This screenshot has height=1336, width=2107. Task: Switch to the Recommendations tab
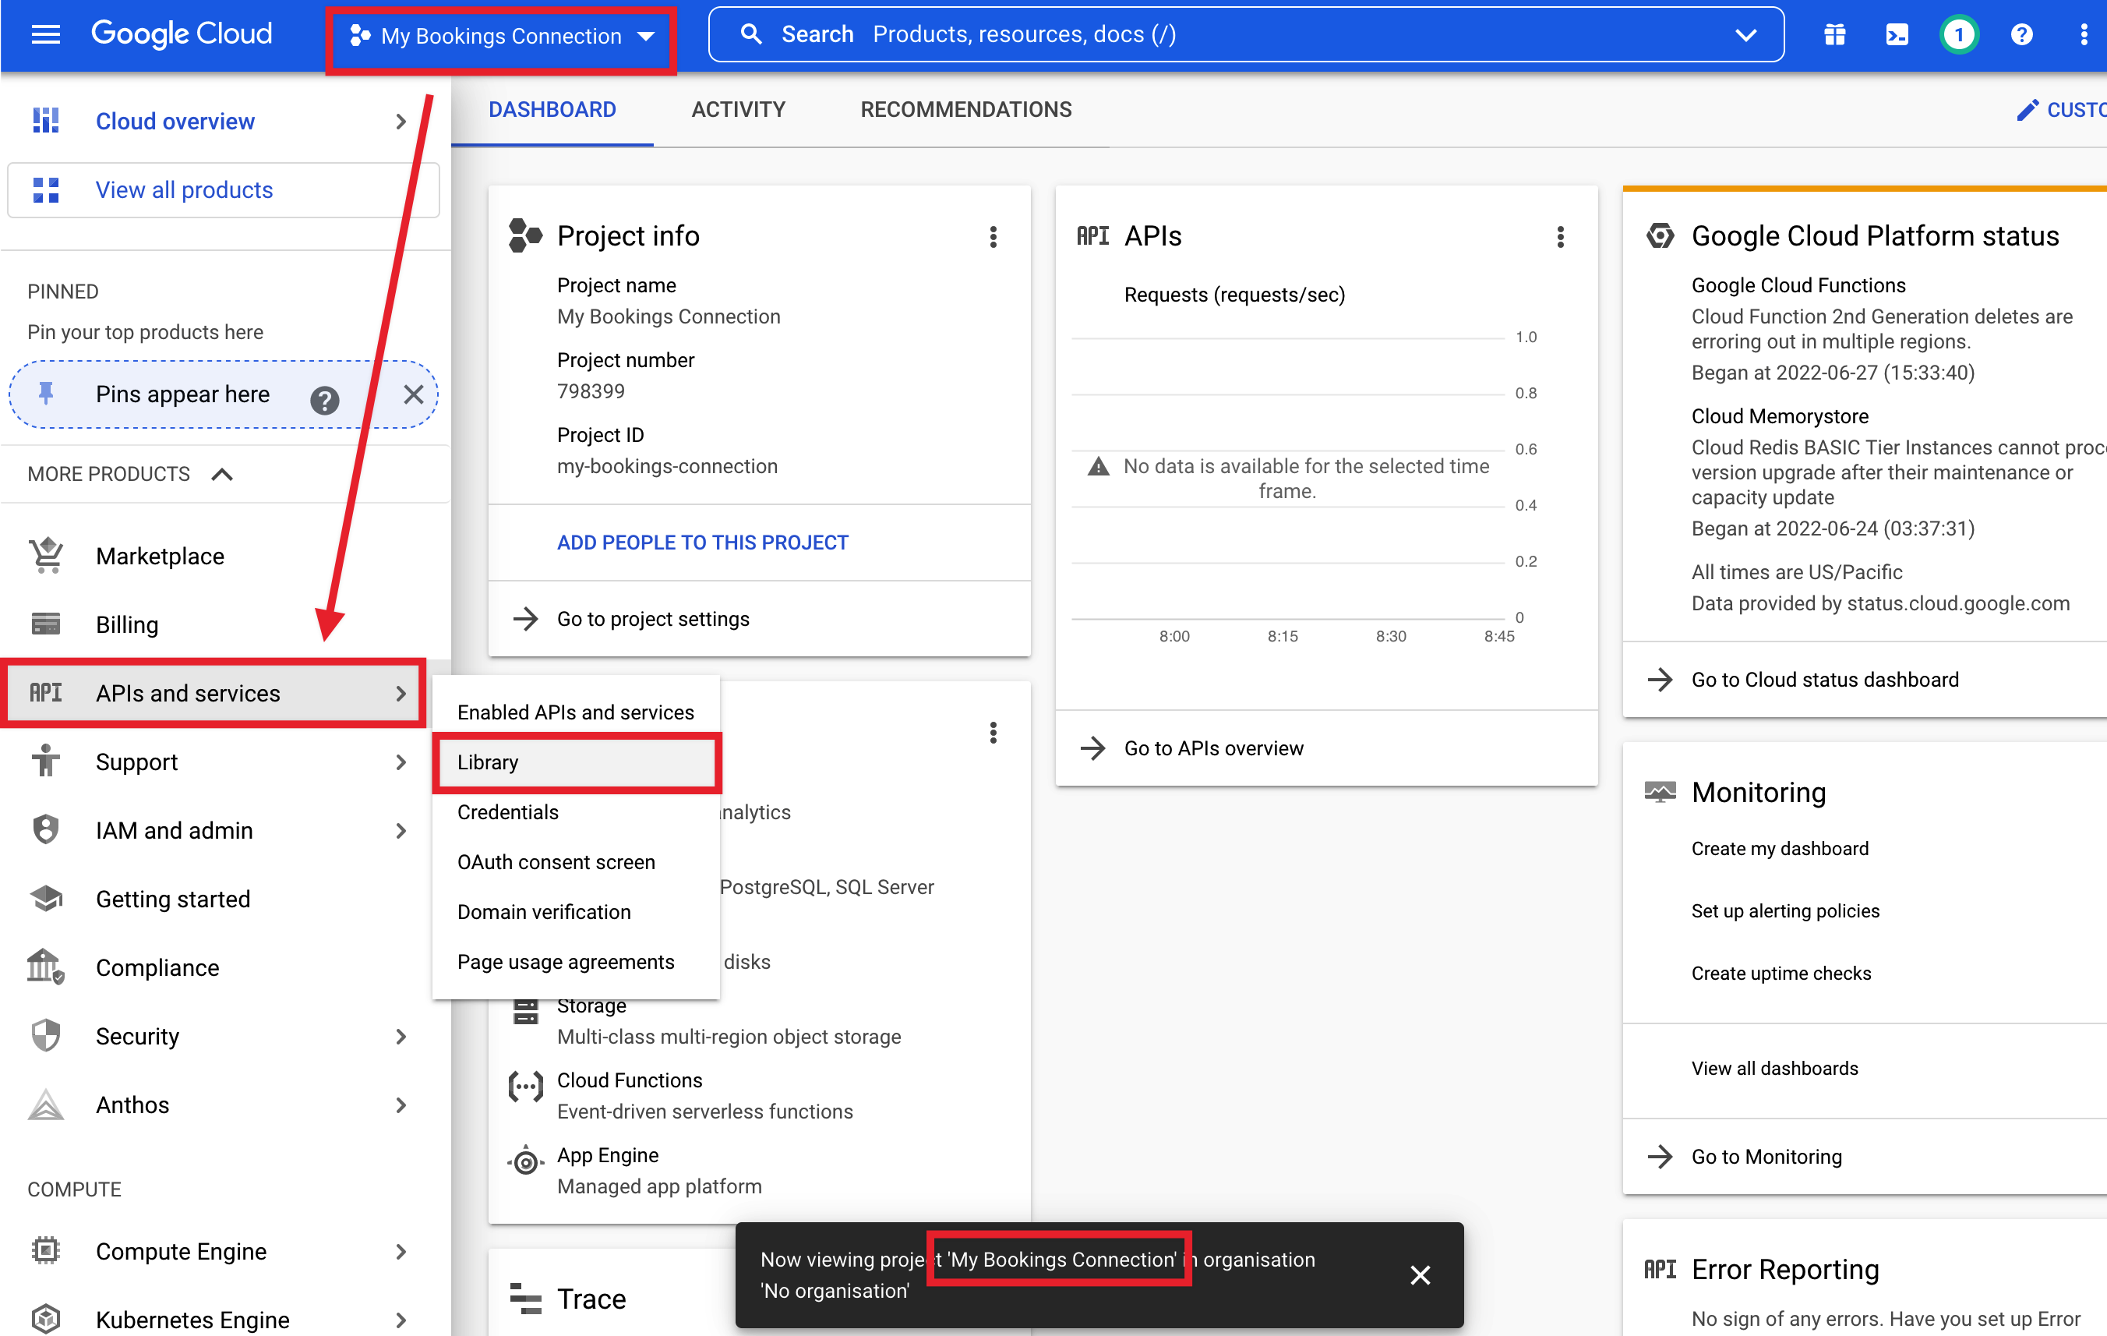[966, 109]
